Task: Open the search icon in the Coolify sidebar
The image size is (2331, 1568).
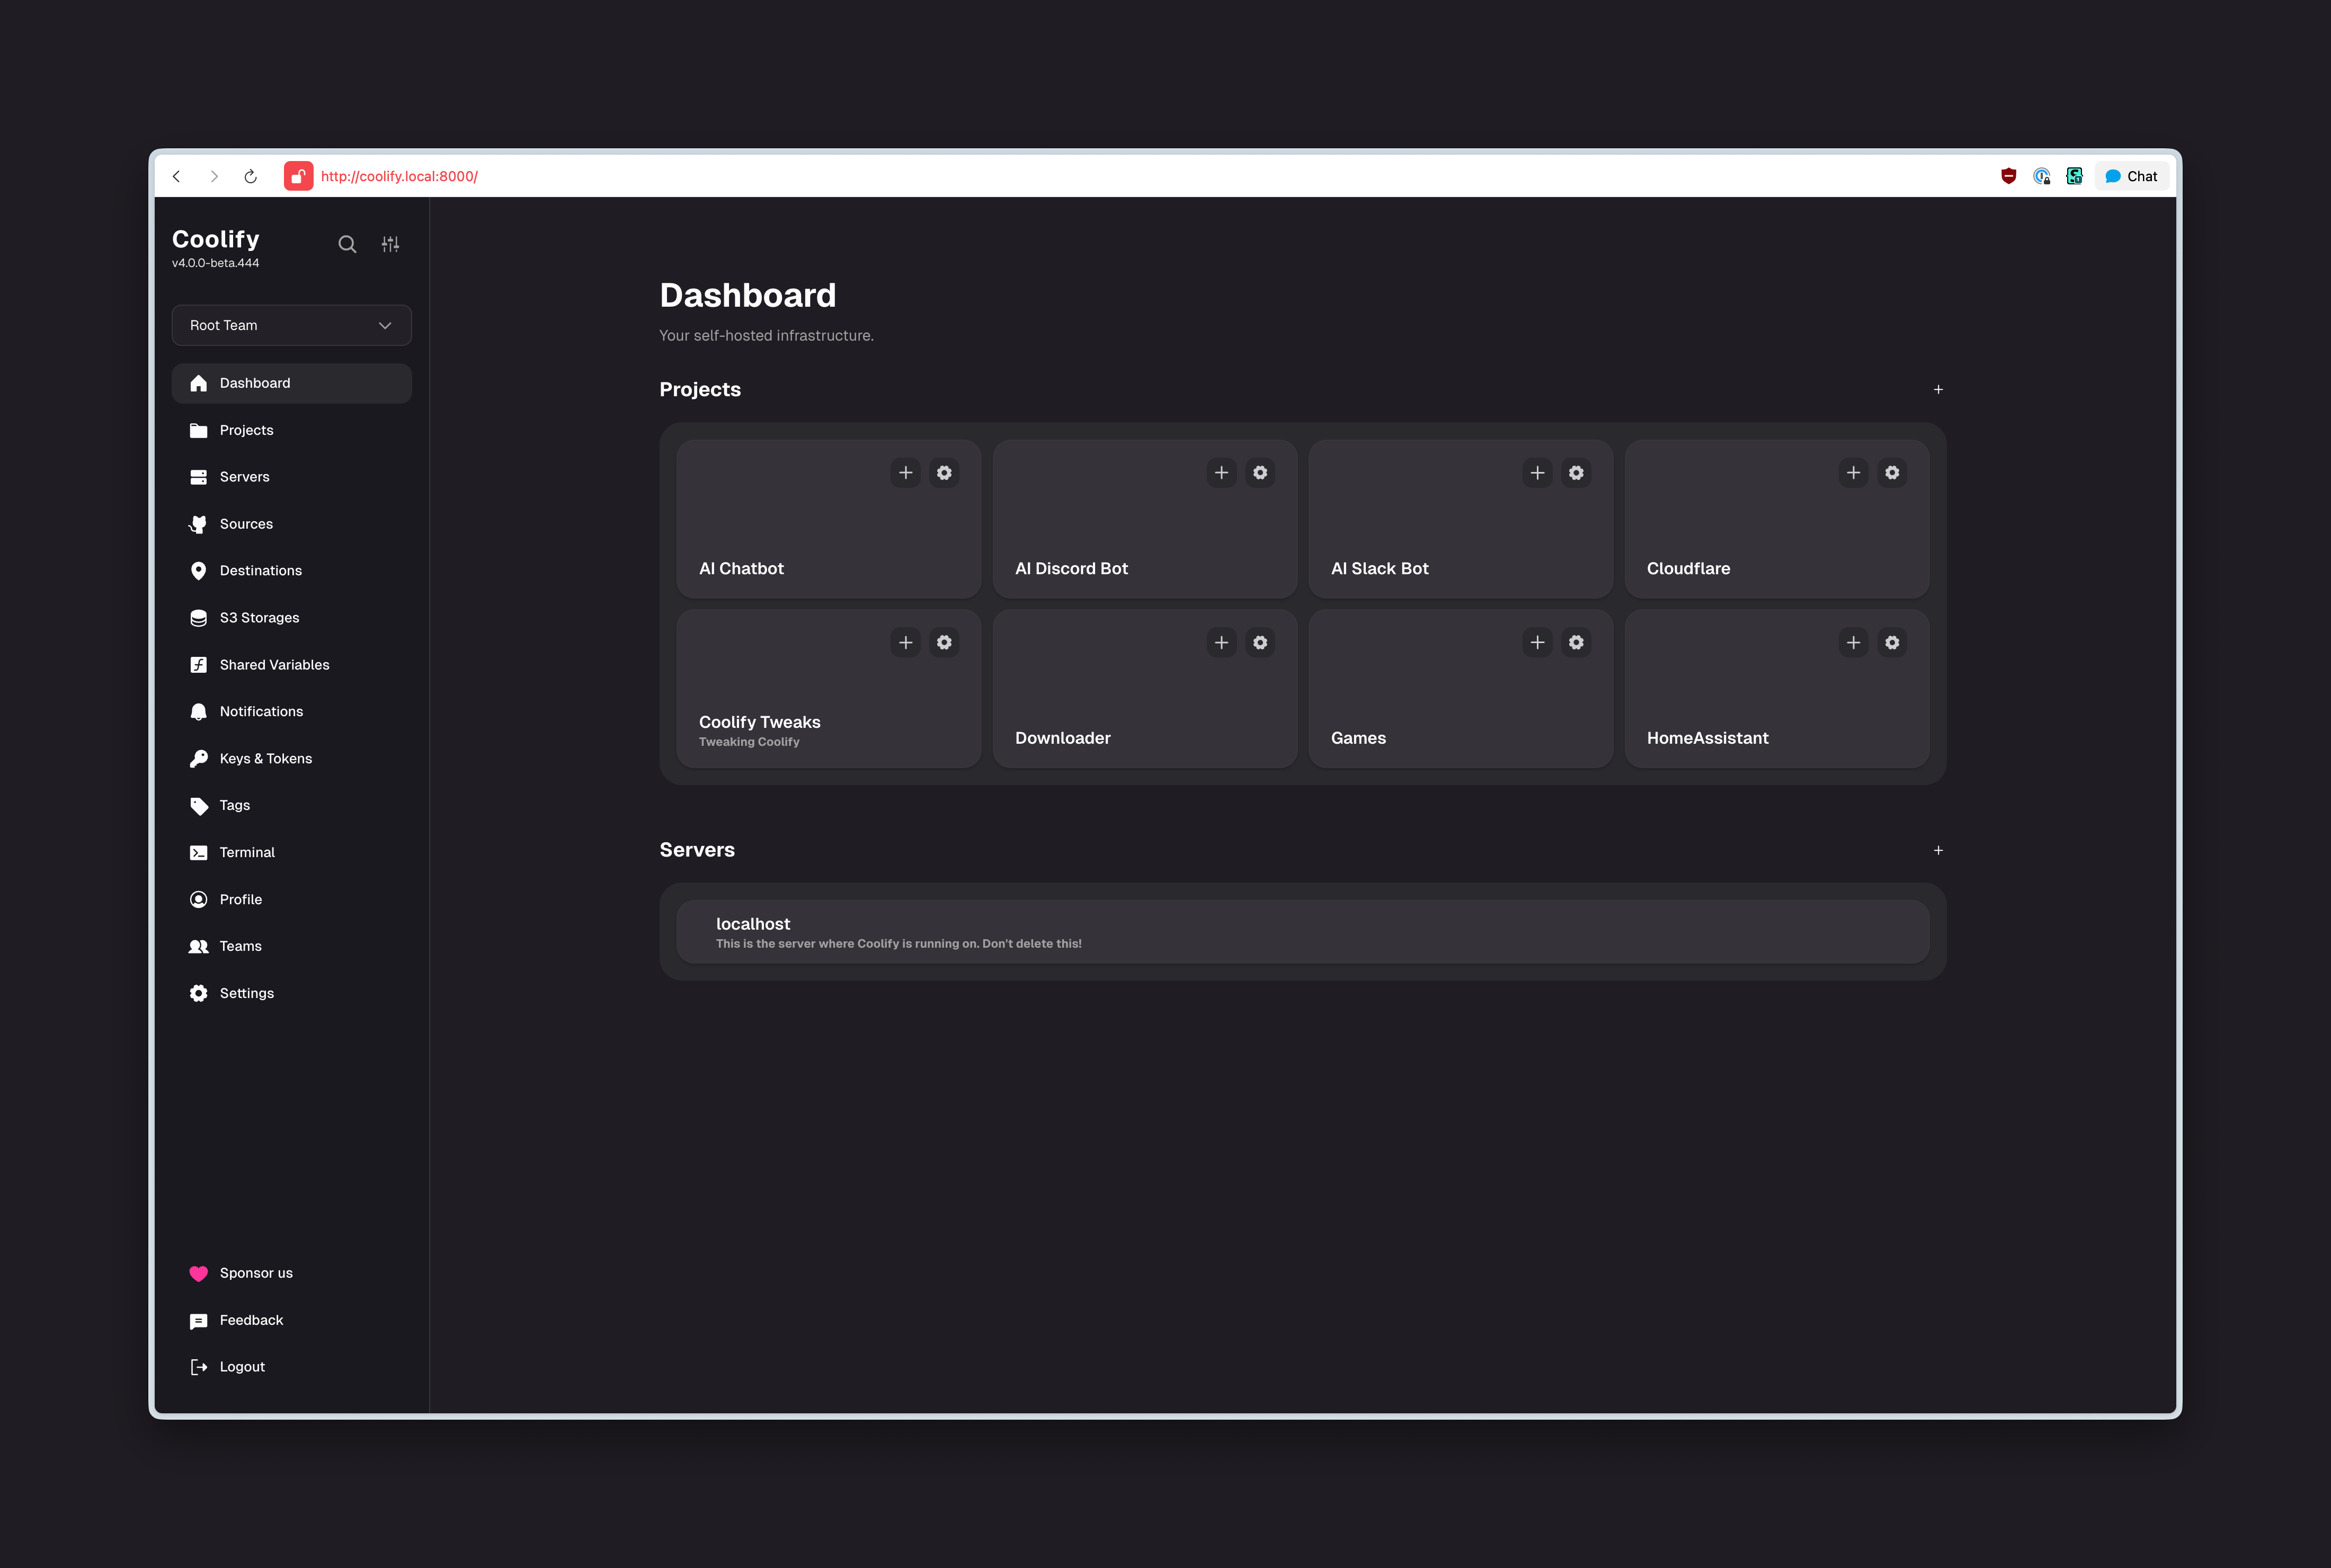Action: click(x=347, y=243)
